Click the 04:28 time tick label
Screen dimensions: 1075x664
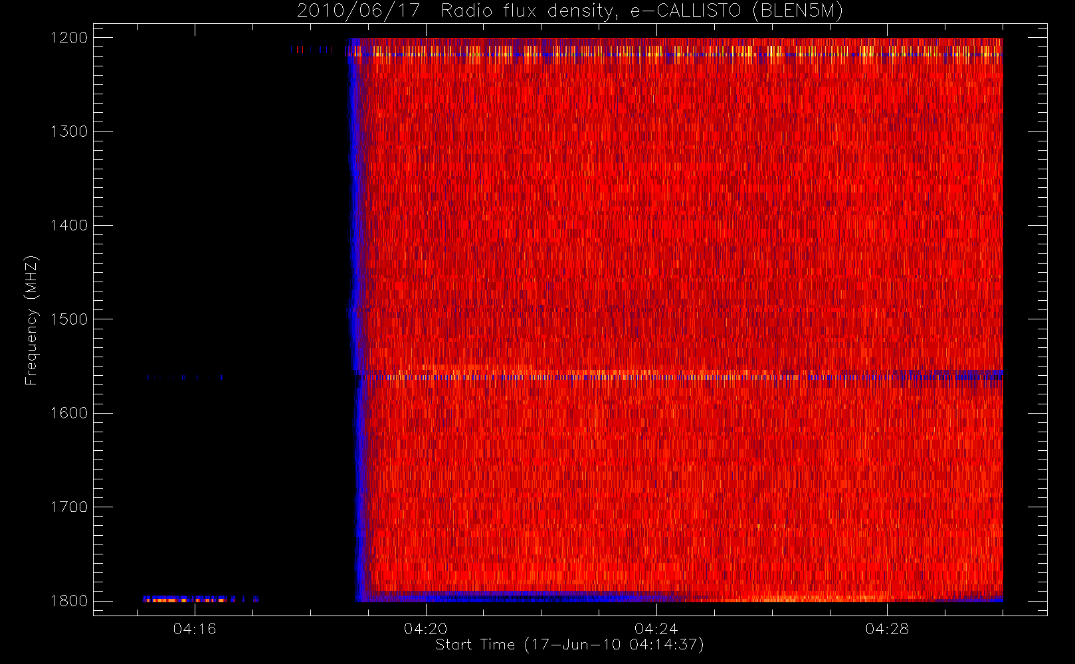(887, 629)
